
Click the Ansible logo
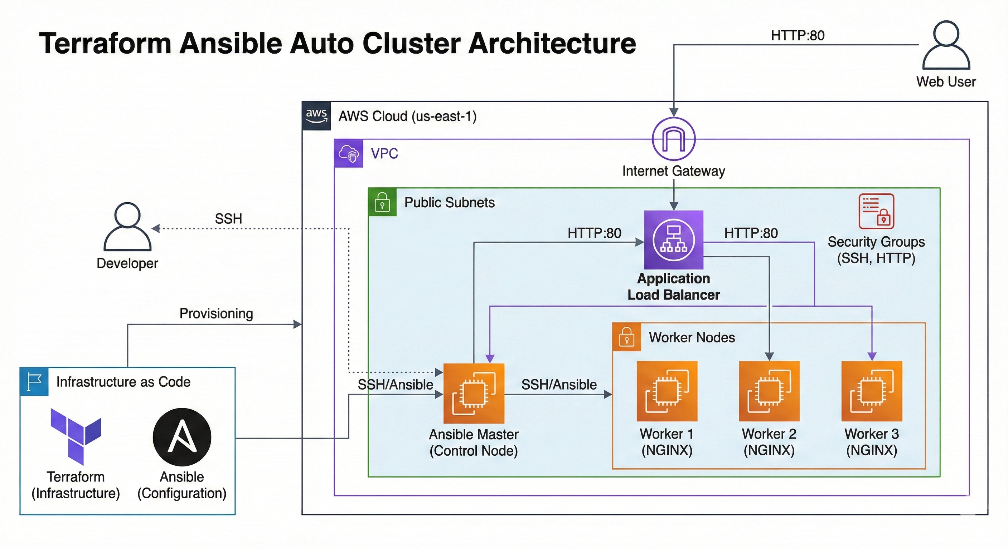tap(182, 437)
